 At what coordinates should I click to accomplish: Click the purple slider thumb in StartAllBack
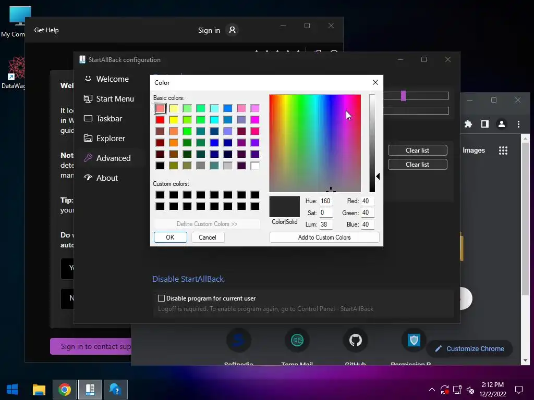(x=403, y=96)
